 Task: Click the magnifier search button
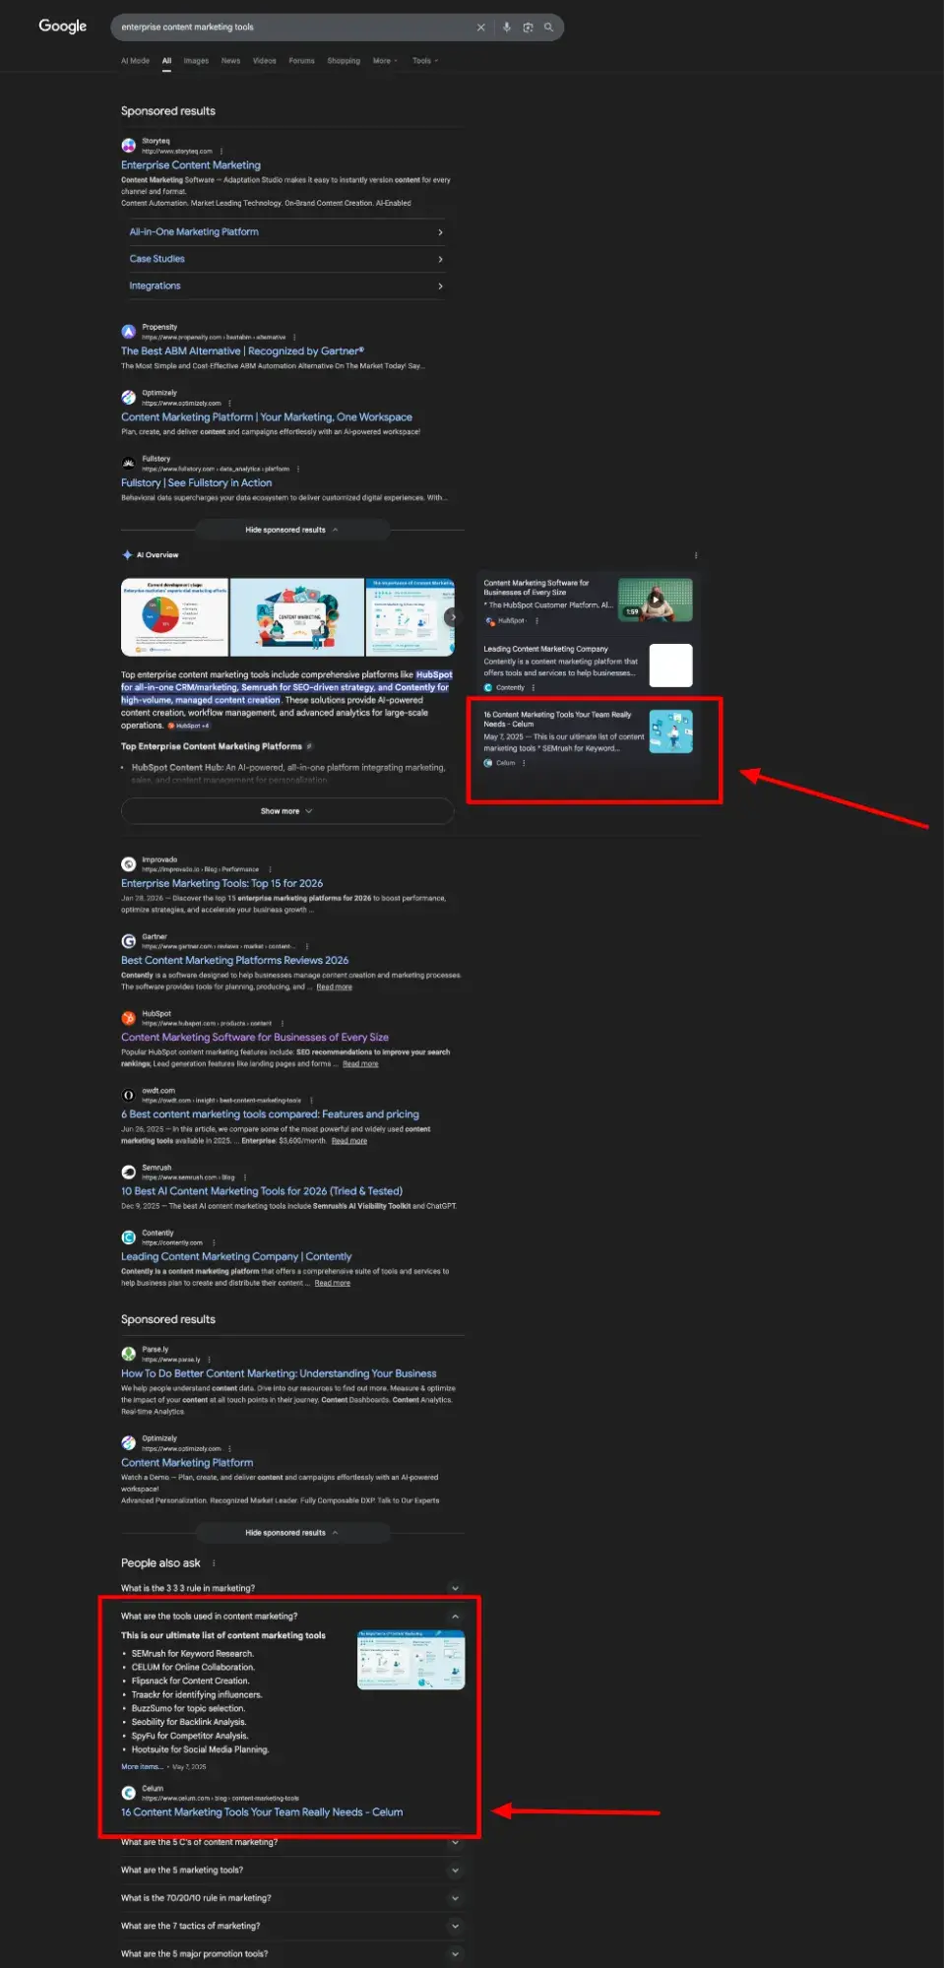click(549, 28)
